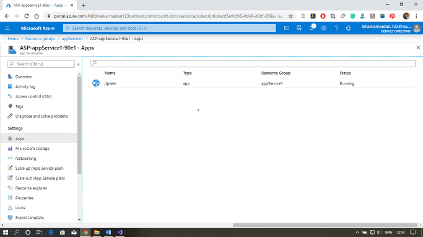The width and height of the screenshot is (423, 237).
Task: Go back in browser history
Action: (7, 16)
